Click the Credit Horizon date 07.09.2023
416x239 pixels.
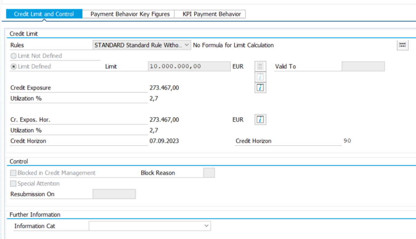[164, 141]
